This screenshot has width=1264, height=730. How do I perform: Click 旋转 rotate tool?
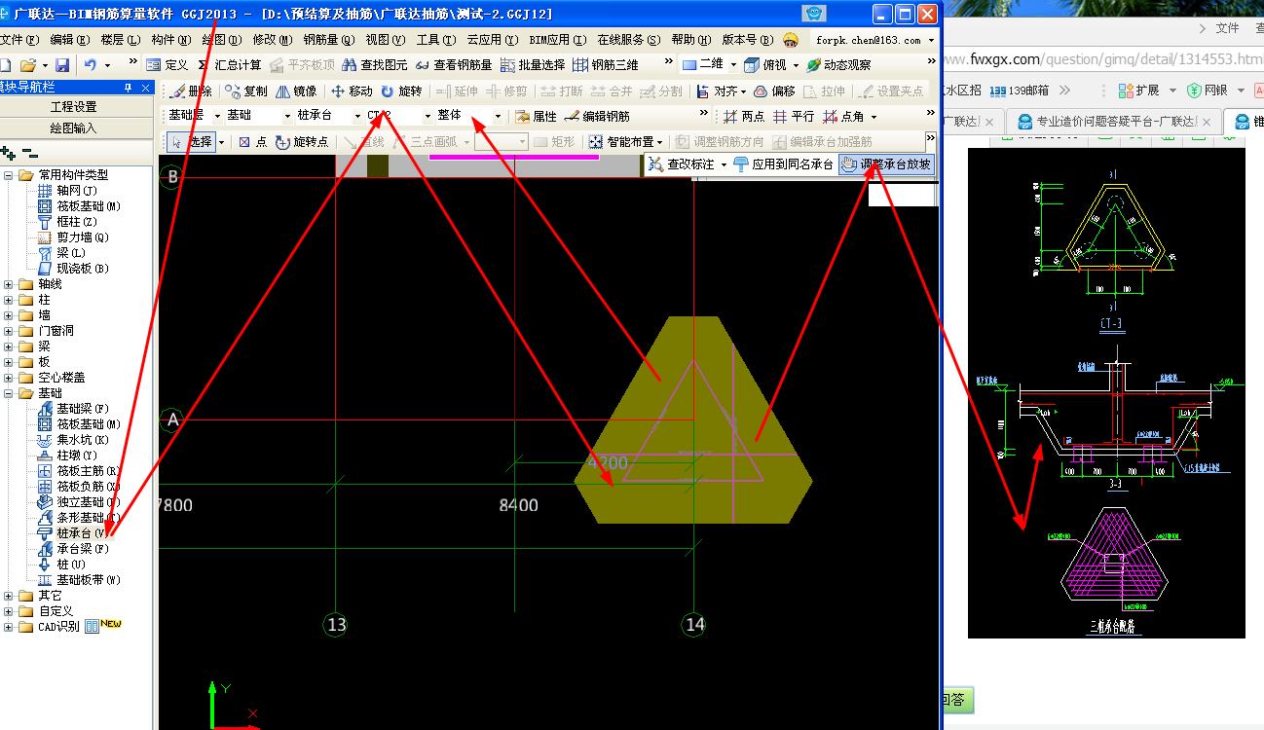pos(401,91)
